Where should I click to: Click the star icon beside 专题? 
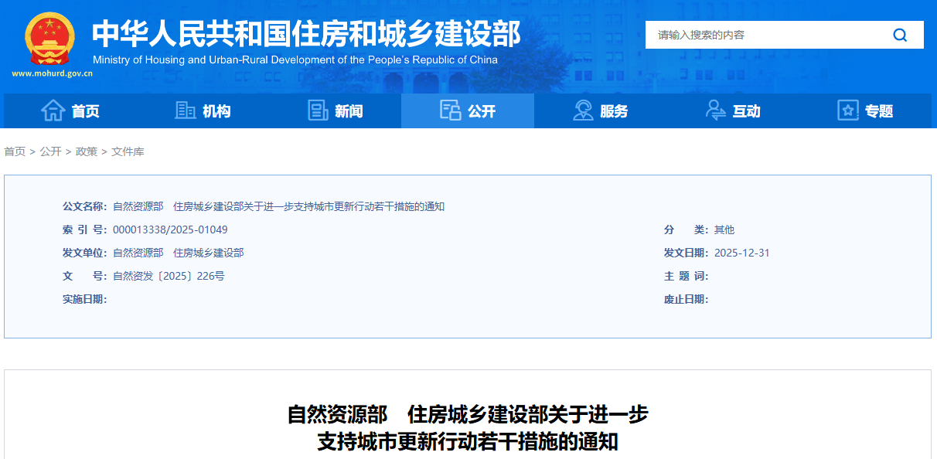point(846,110)
